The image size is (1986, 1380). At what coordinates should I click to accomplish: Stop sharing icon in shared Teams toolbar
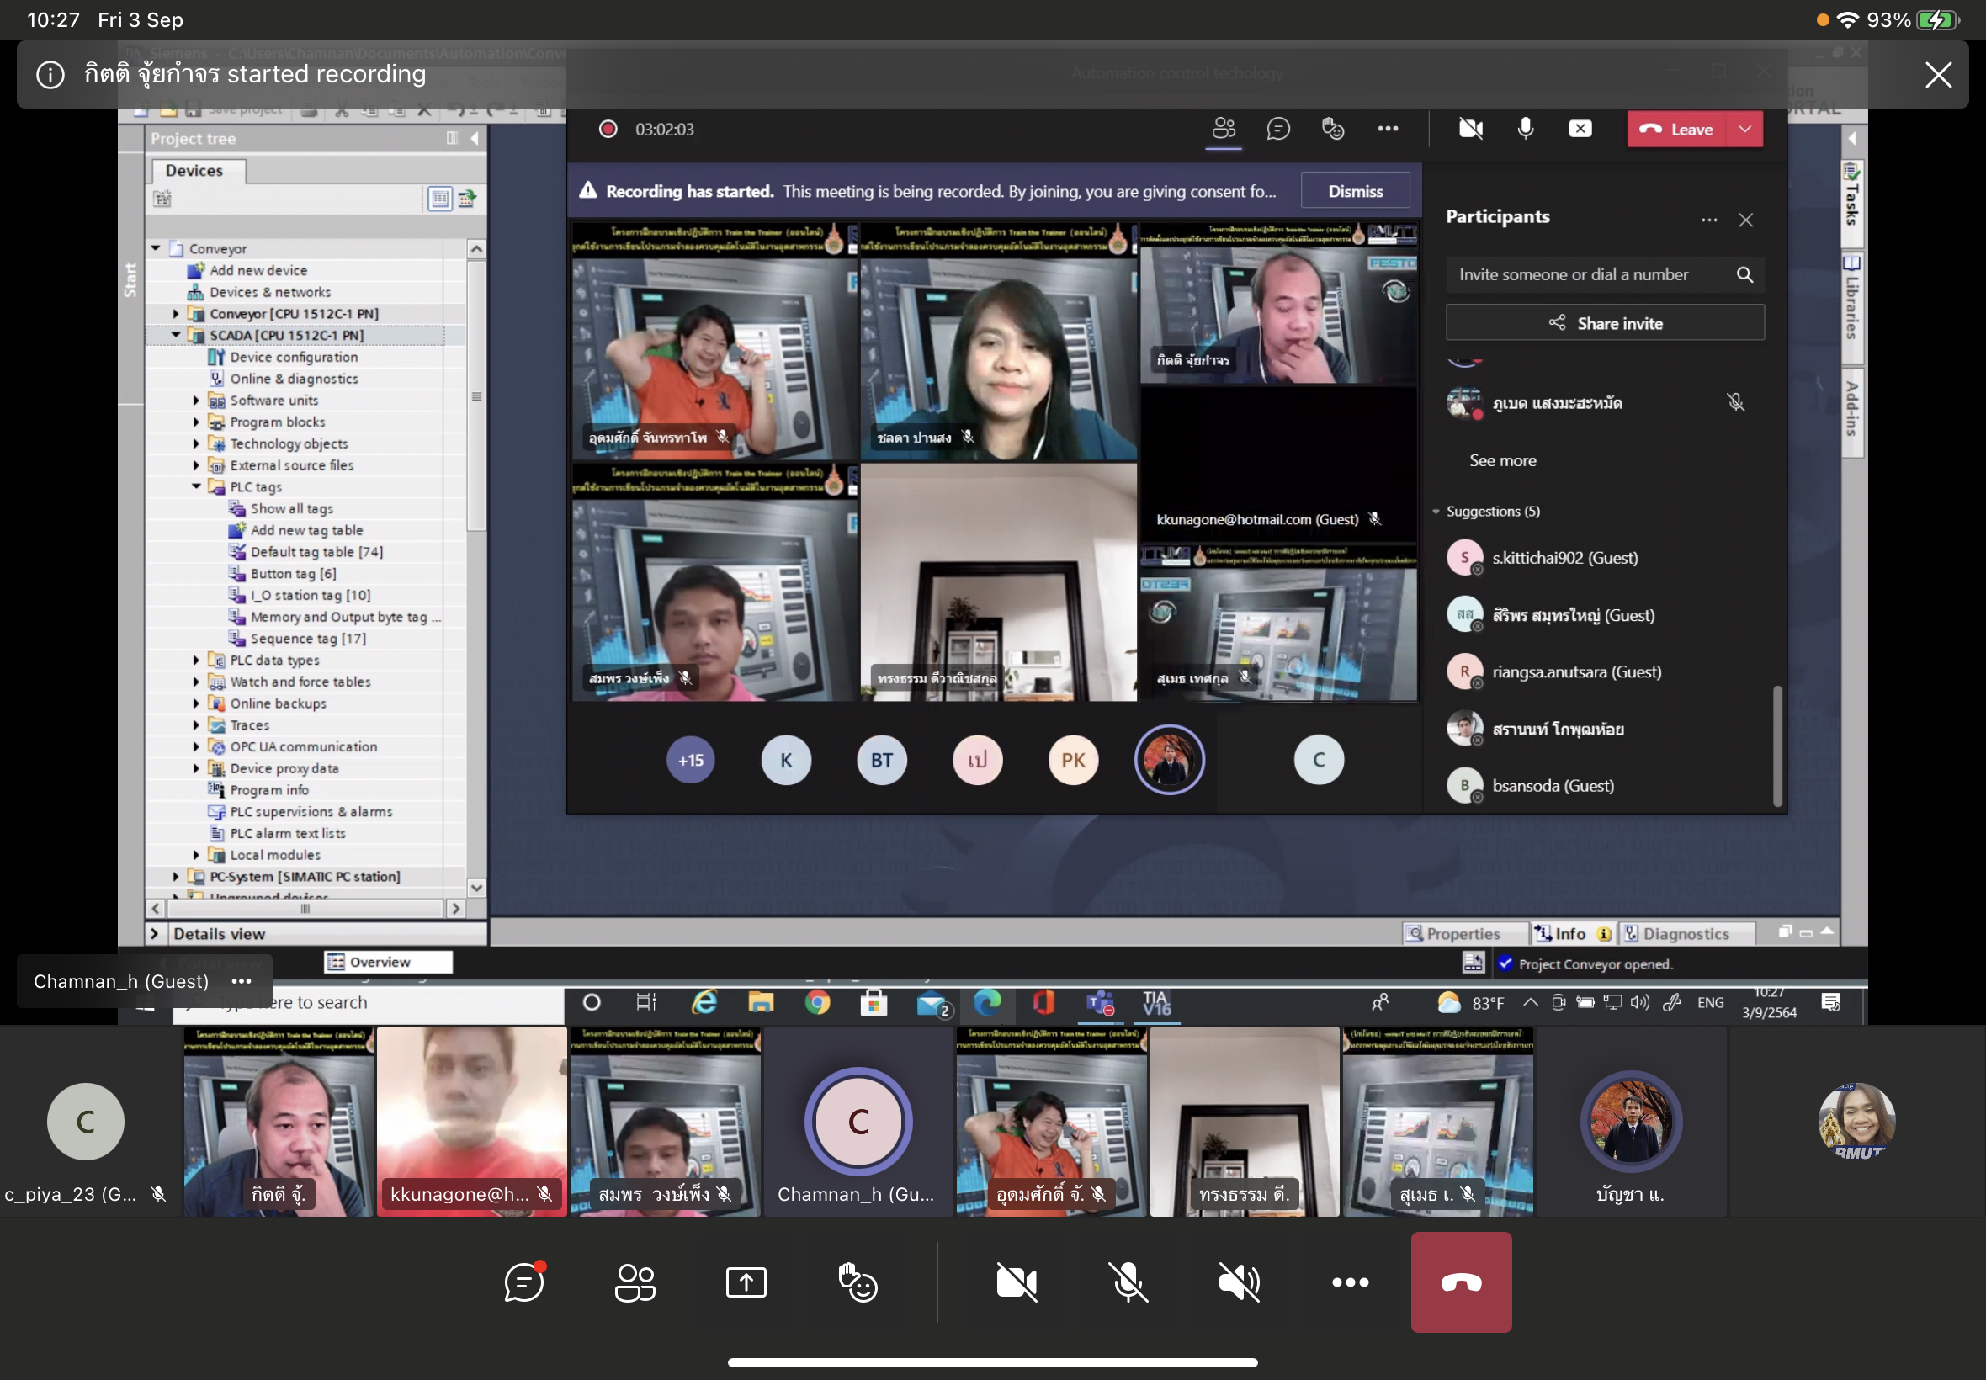[1580, 129]
